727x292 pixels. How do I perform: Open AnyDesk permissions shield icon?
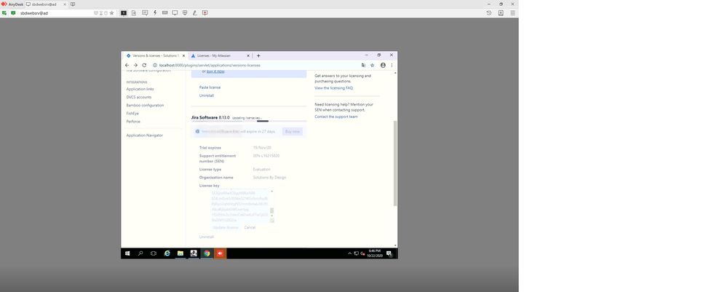[x=185, y=13]
